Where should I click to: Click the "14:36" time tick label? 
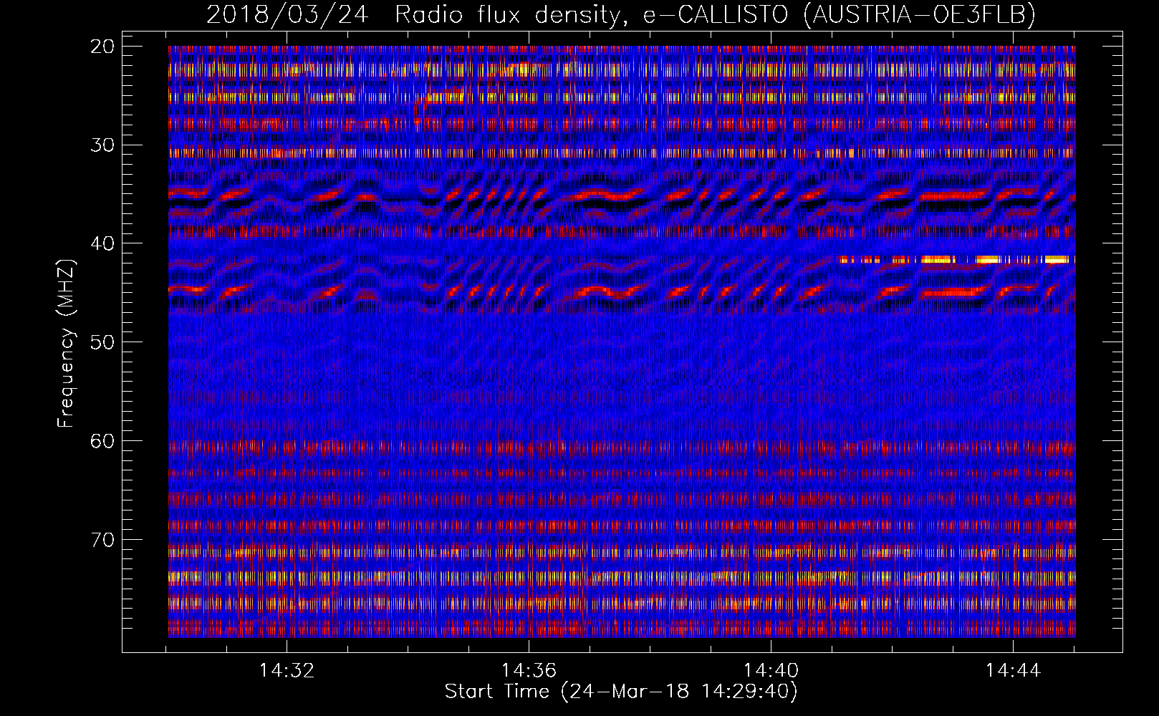coord(529,671)
